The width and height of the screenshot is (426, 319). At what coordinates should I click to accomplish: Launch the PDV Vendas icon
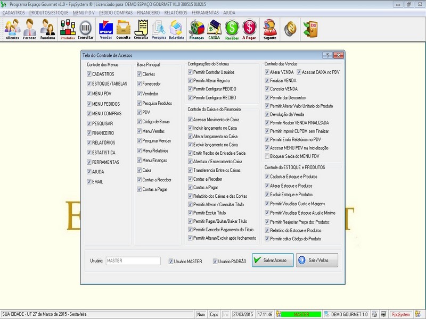(x=106, y=29)
